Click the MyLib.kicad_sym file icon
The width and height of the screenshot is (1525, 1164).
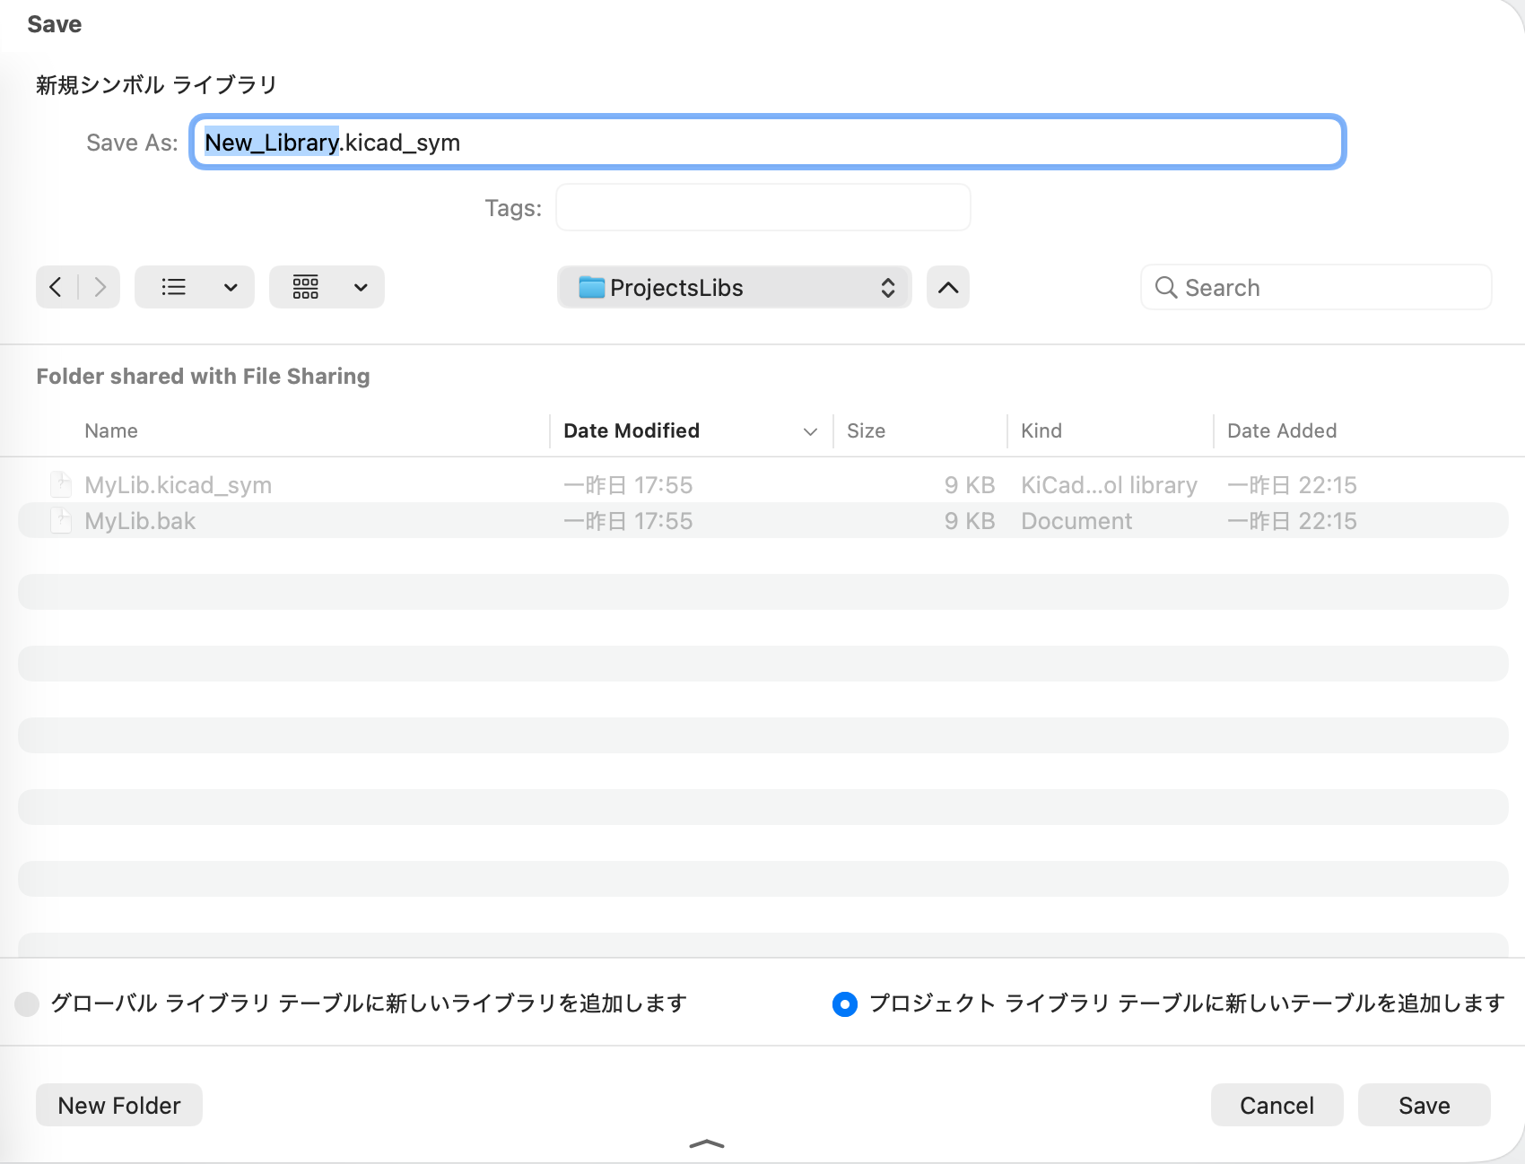pyautogui.click(x=61, y=484)
